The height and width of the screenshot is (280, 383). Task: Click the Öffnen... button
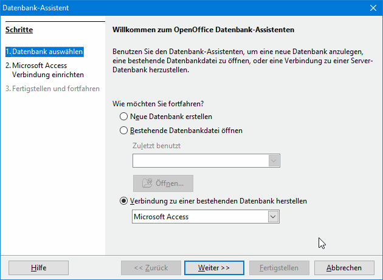pyautogui.click(x=163, y=183)
